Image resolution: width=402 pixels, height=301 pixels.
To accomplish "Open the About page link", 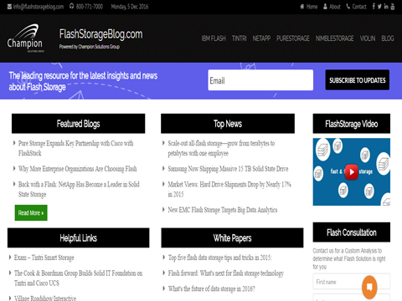I will click(332, 7).
